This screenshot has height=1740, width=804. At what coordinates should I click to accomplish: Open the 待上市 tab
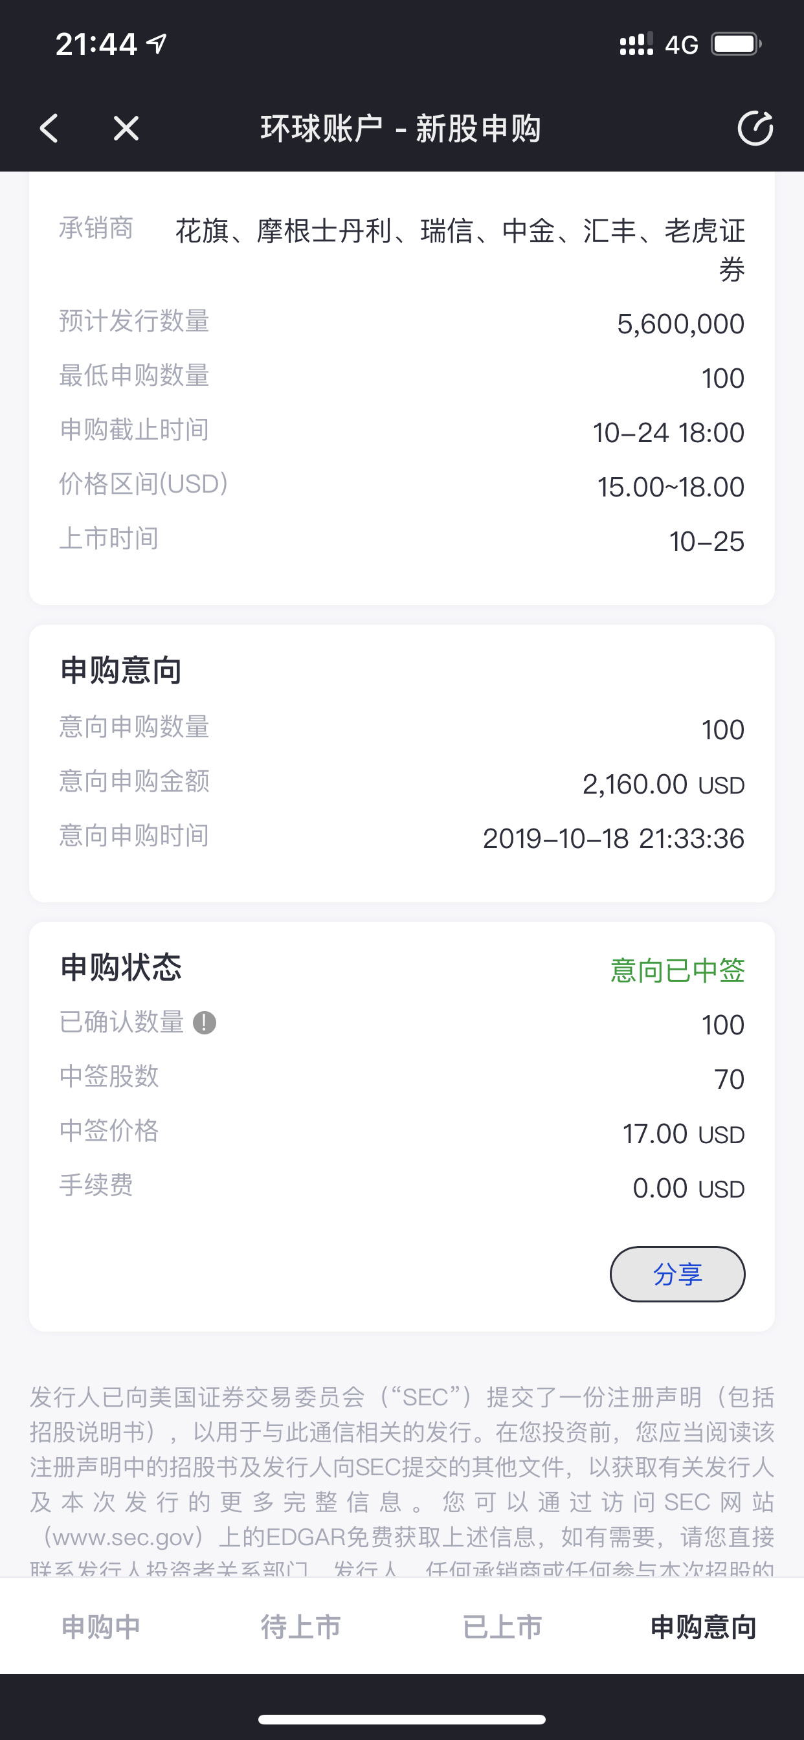(301, 1627)
